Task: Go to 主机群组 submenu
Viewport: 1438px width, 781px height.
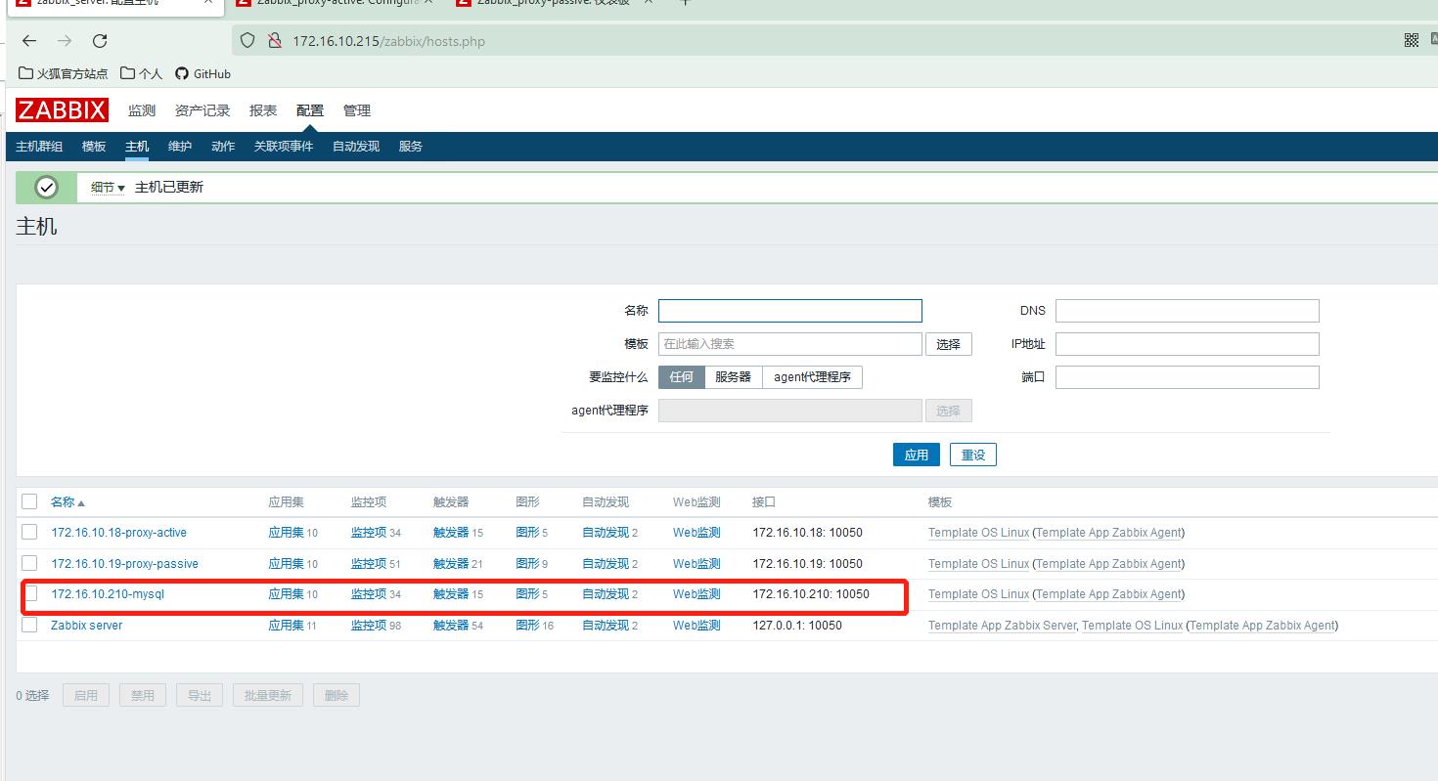Action: pos(39,147)
